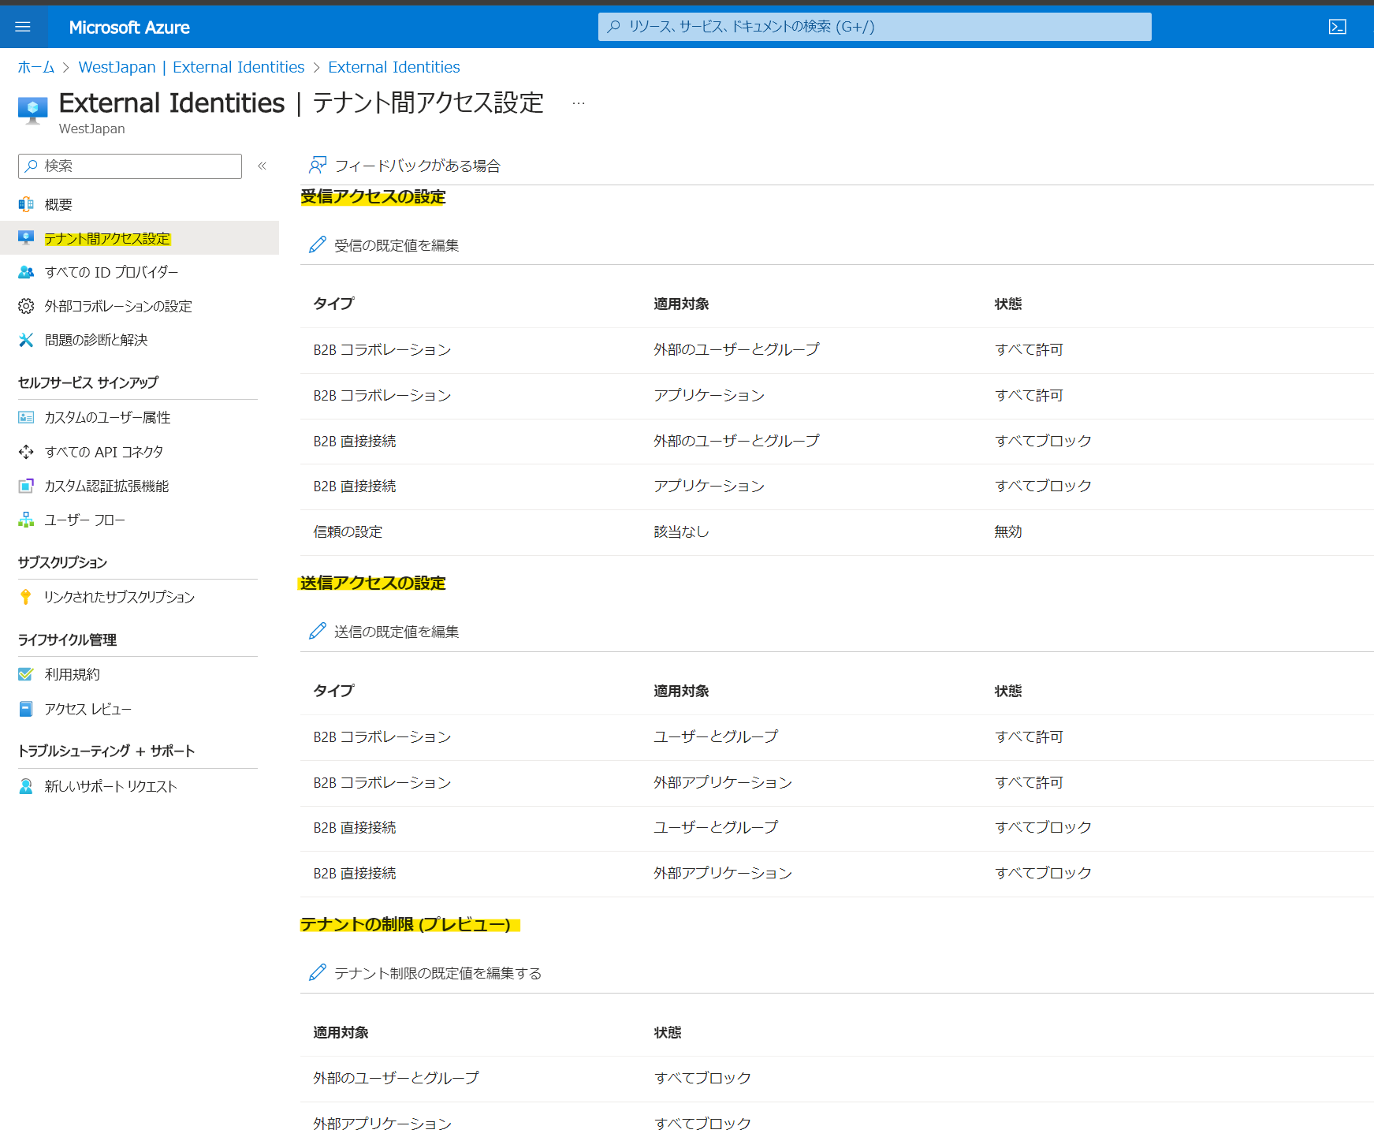Click the 問題の診断と解決 wrench icon
Viewport: 1374px width, 1141px height.
(x=26, y=340)
